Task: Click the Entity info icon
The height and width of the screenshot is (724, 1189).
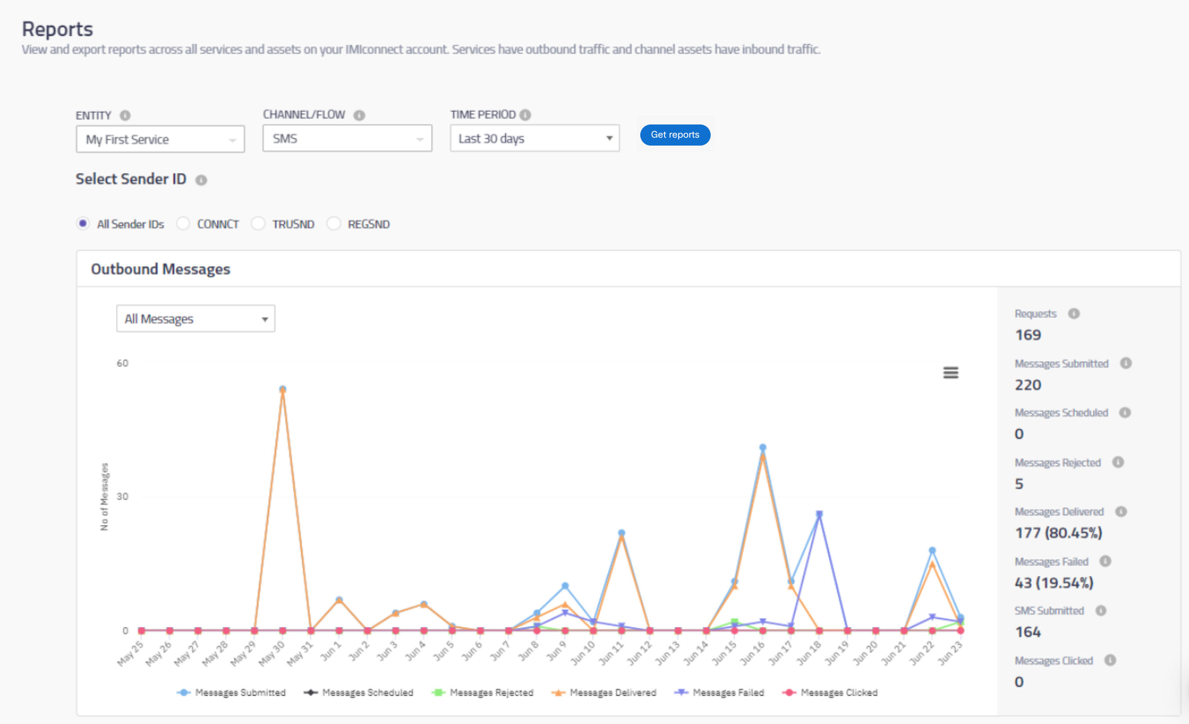Action: [x=125, y=116]
